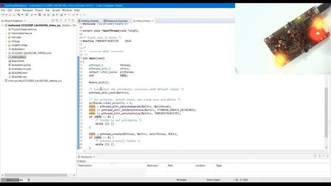Screen dimensions: 331x186
Task: Open the Project Explorer view menu
Action: click(65, 21)
